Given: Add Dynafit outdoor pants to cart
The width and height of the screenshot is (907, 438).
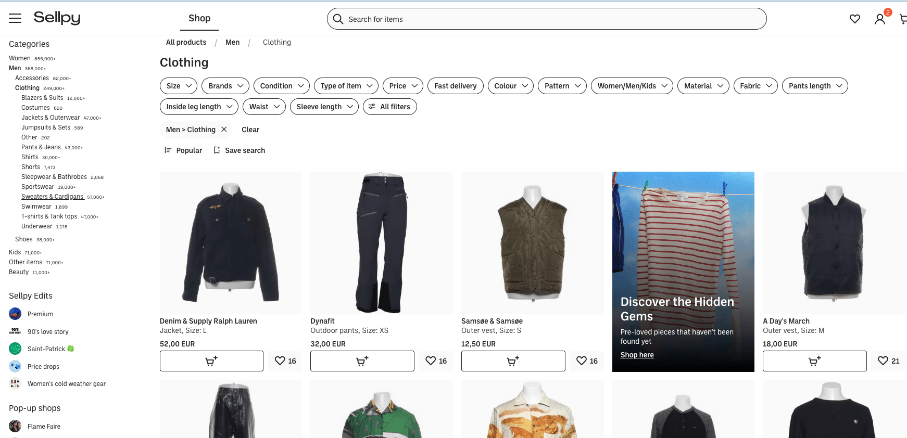Looking at the screenshot, I should click(362, 361).
